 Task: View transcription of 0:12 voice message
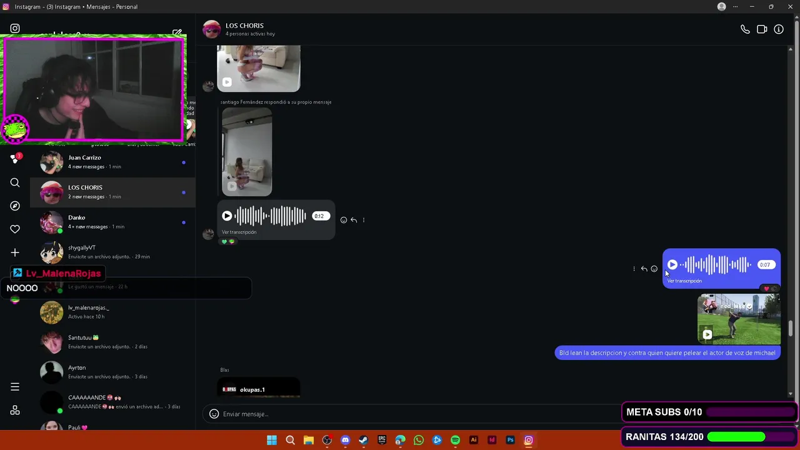tap(239, 232)
